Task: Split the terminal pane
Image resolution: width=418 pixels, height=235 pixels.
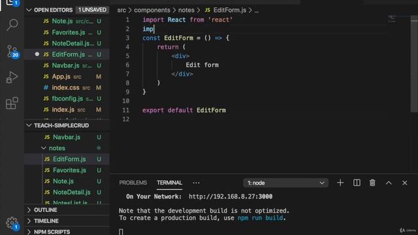Action: click(x=357, y=183)
